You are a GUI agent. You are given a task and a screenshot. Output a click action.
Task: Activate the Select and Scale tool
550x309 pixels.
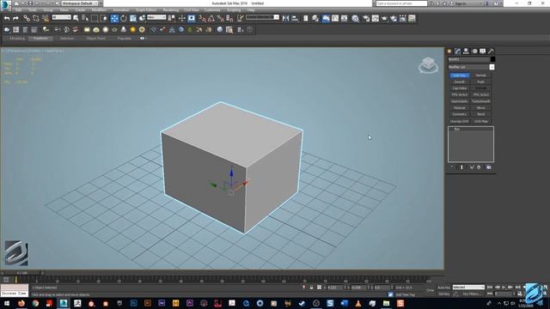133,18
